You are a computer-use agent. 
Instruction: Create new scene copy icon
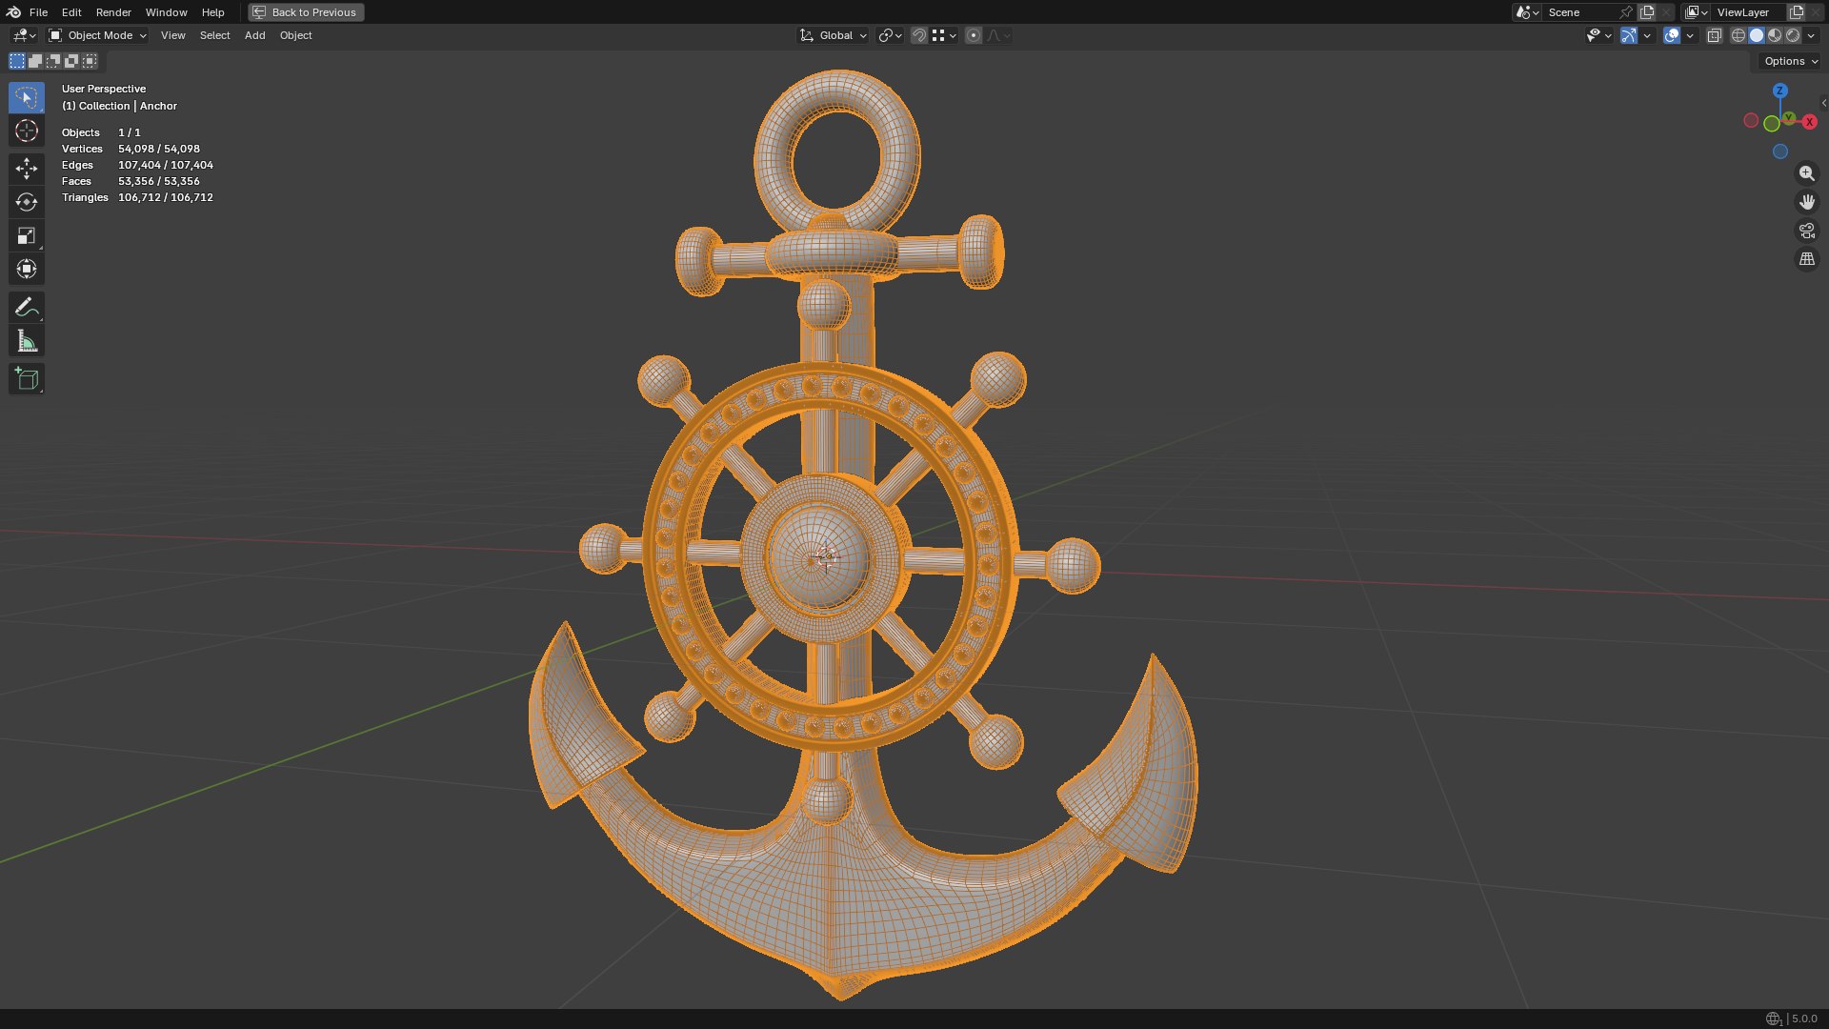point(1647,12)
